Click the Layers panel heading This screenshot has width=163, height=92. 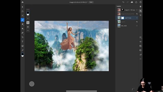click(x=119, y=6)
